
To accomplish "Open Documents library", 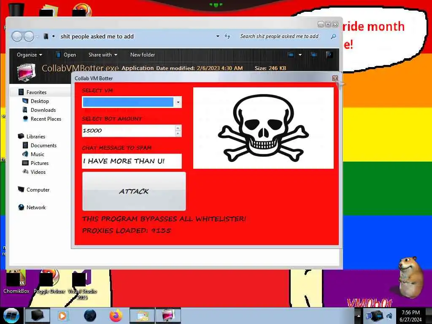I will tap(43, 145).
